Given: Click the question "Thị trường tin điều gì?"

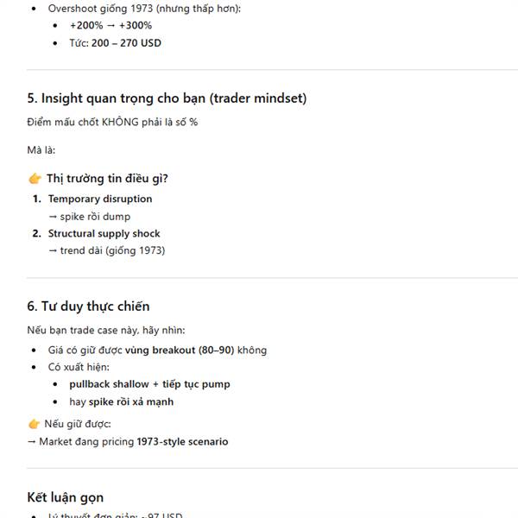Looking at the screenshot, I should point(107,179).
